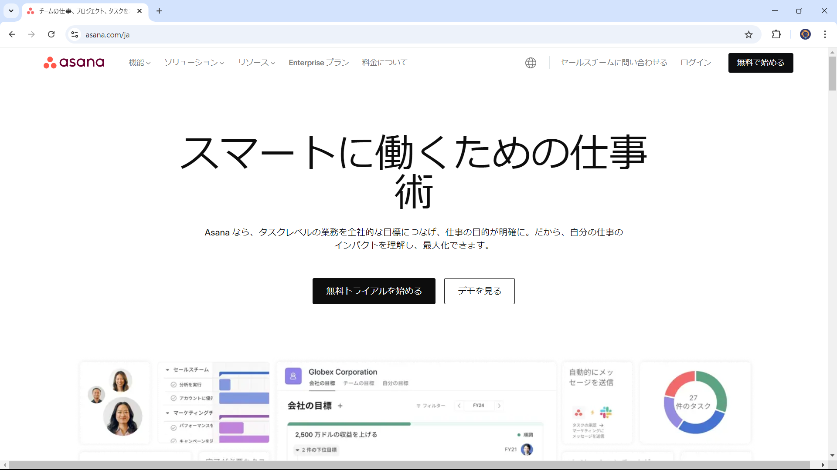Click the previous period arrow beside FY24
The height and width of the screenshot is (470, 837).
(x=459, y=406)
